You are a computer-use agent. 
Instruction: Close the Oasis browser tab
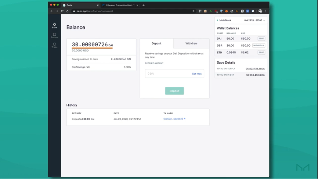98,5
